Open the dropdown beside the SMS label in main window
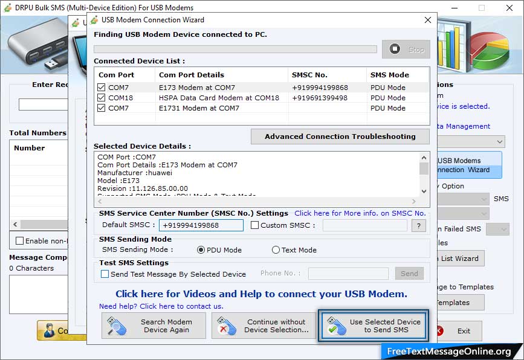Image resolution: width=524 pixels, height=360 pixels. pyautogui.click(x=463, y=199)
